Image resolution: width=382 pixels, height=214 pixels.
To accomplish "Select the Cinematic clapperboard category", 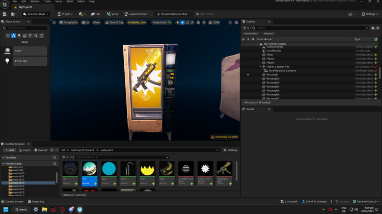I will (24, 36).
